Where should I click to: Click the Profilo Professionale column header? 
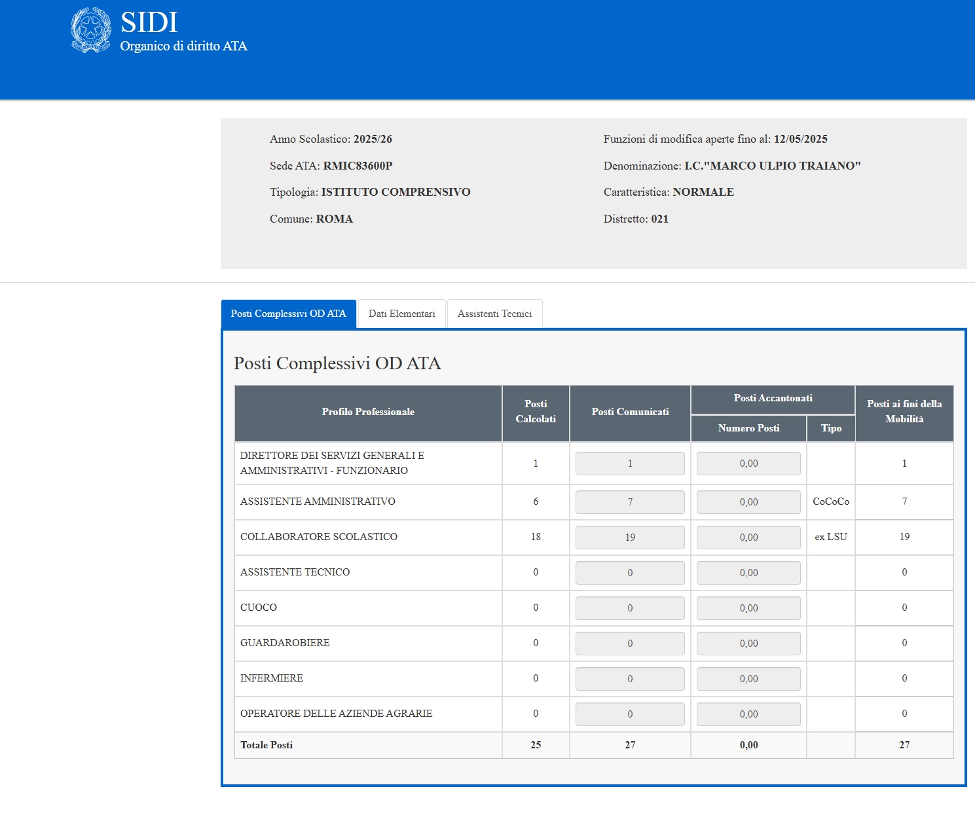tap(368, 412)
